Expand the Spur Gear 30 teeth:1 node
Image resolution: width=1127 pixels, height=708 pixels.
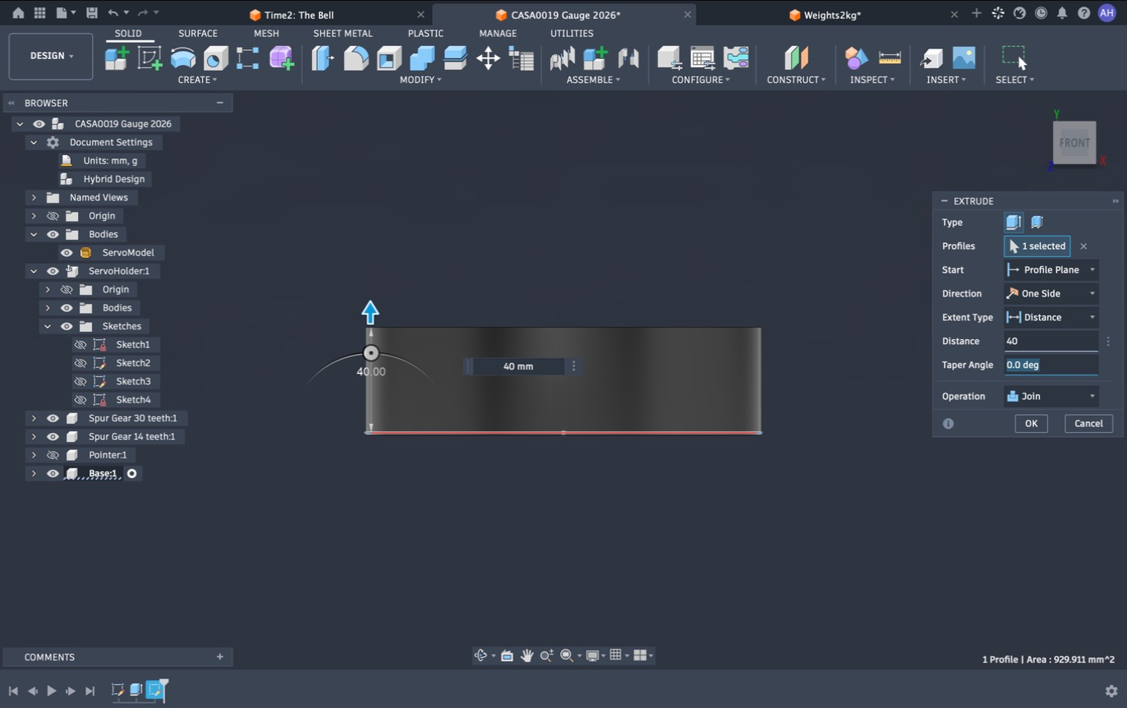[x=34, y=418]
